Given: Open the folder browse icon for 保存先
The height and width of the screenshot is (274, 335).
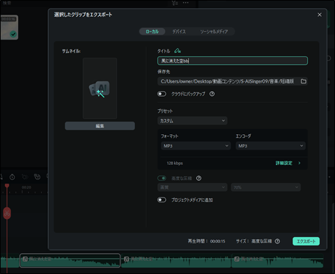Looking at the screenshot, I should [x=304, y=81].
